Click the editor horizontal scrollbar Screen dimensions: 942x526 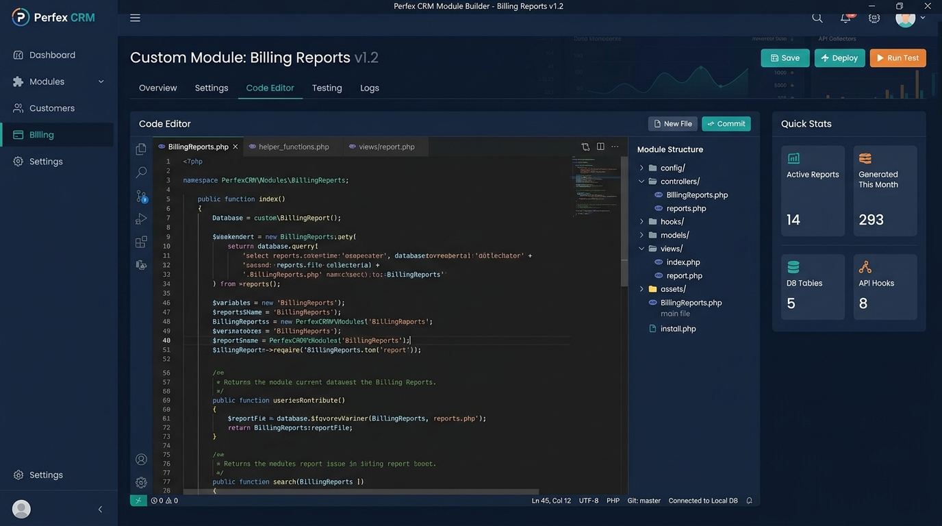point(361,492)
